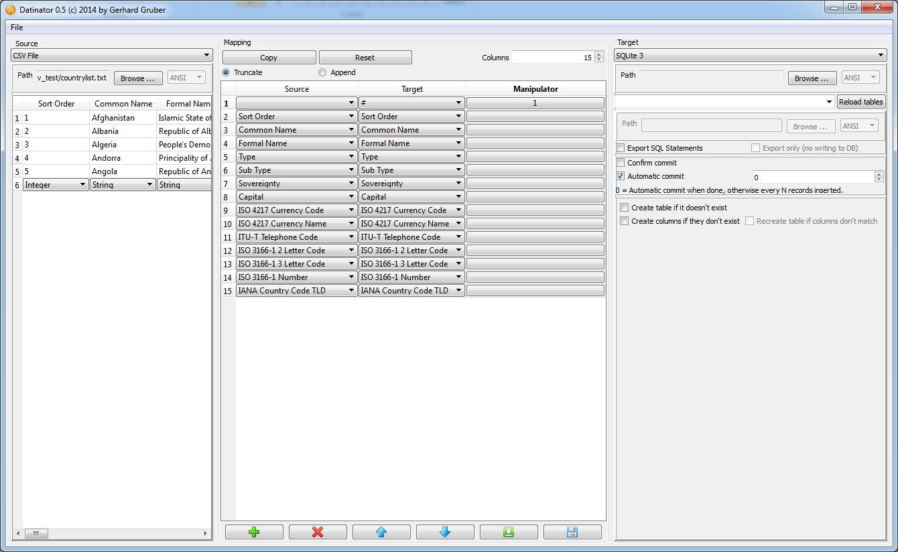Click the green download/import icon button
This screenshot has height=552, width=898.
(509, 532)
